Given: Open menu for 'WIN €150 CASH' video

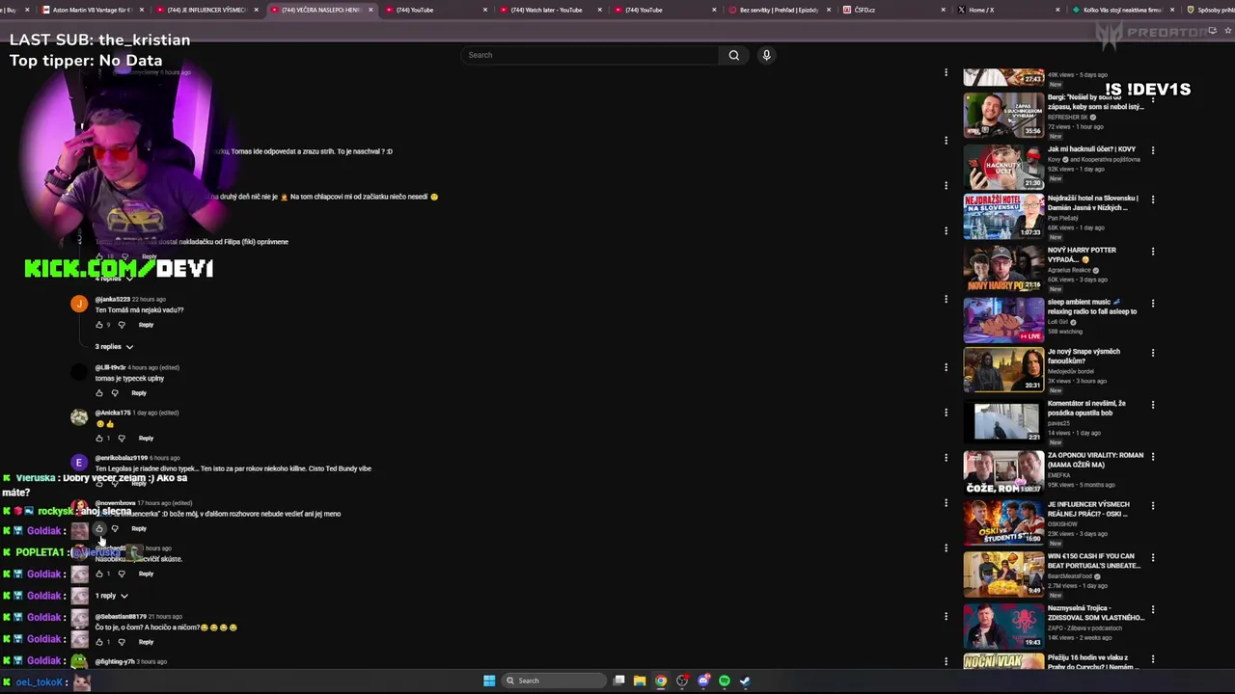Looking at the screenshot, I should pos(1152,558).
